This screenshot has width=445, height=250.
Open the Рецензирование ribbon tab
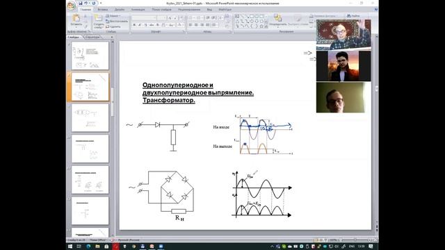click(189, 9)
